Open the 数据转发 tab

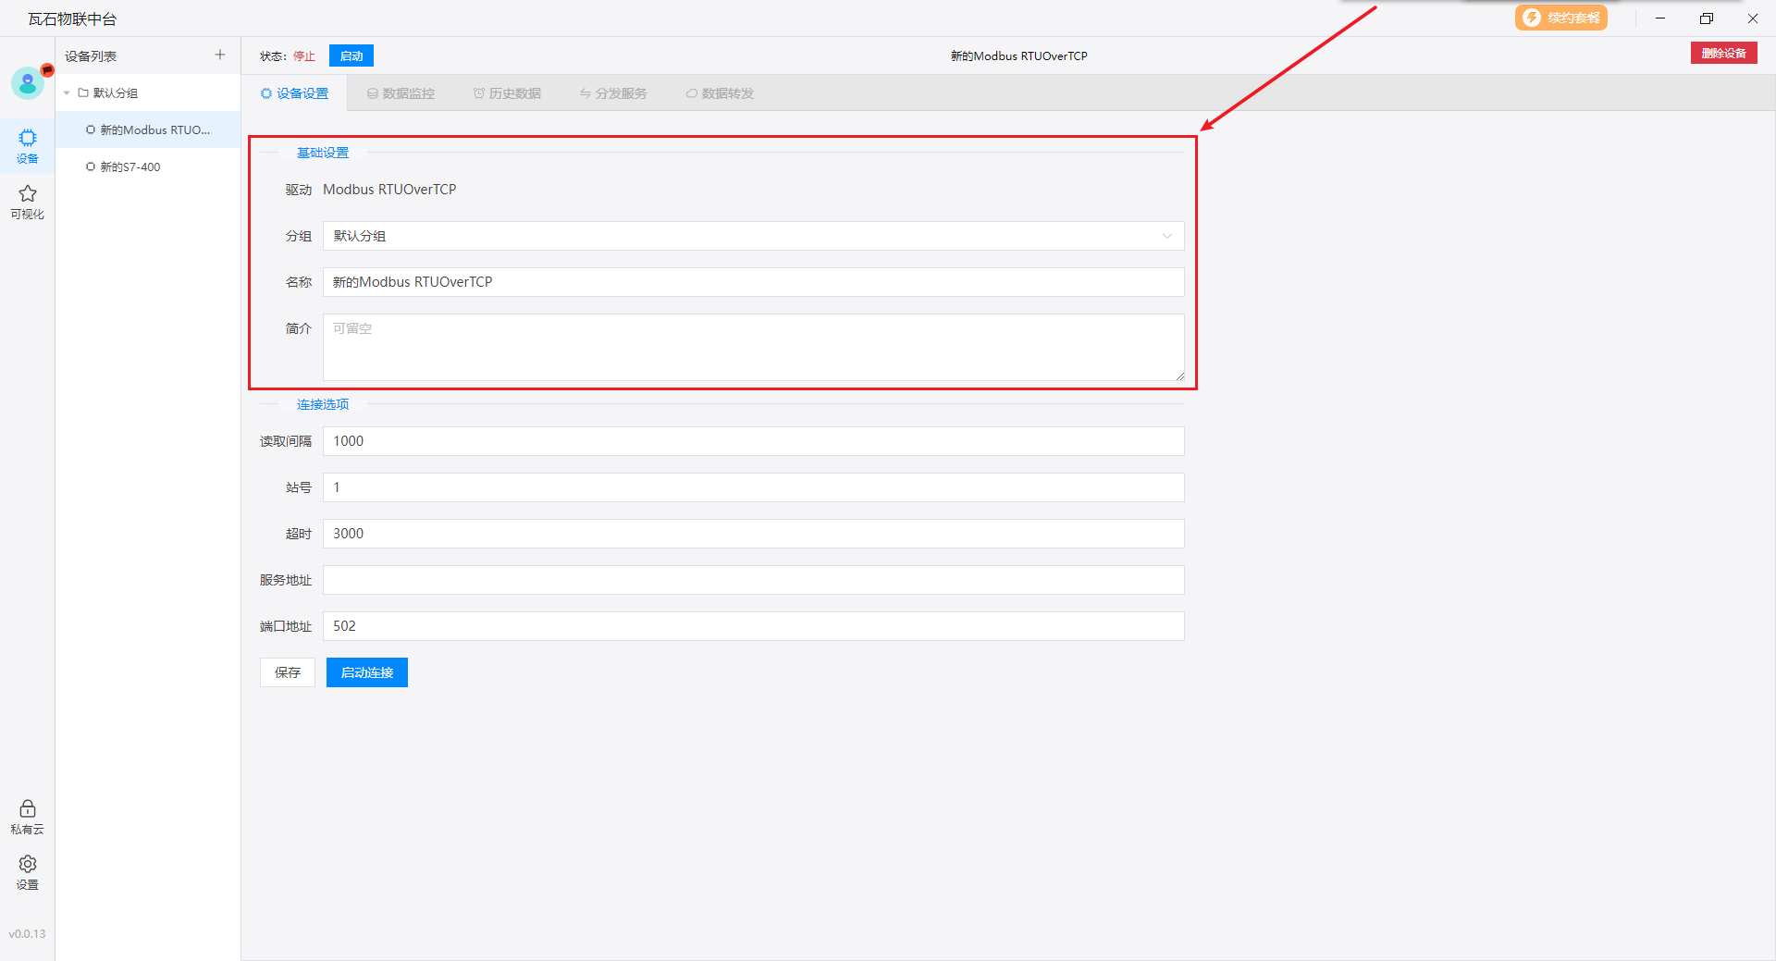pos(720,93)
